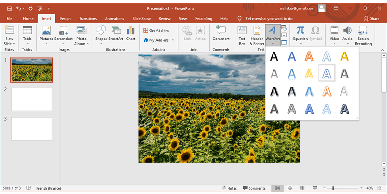Viewport: 387px width, 194px height.
Task: Open the Animations tab
Action: tap(114, 19)
